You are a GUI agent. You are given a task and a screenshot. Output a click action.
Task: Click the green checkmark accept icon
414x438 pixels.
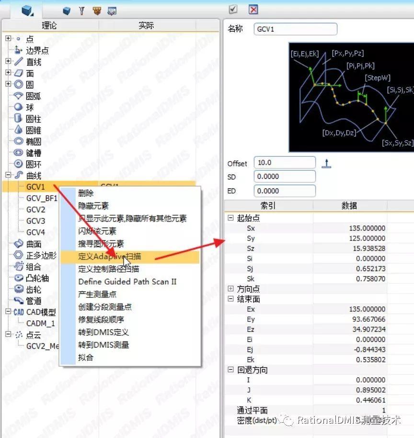pyautogui.click(x=233, y=9)
